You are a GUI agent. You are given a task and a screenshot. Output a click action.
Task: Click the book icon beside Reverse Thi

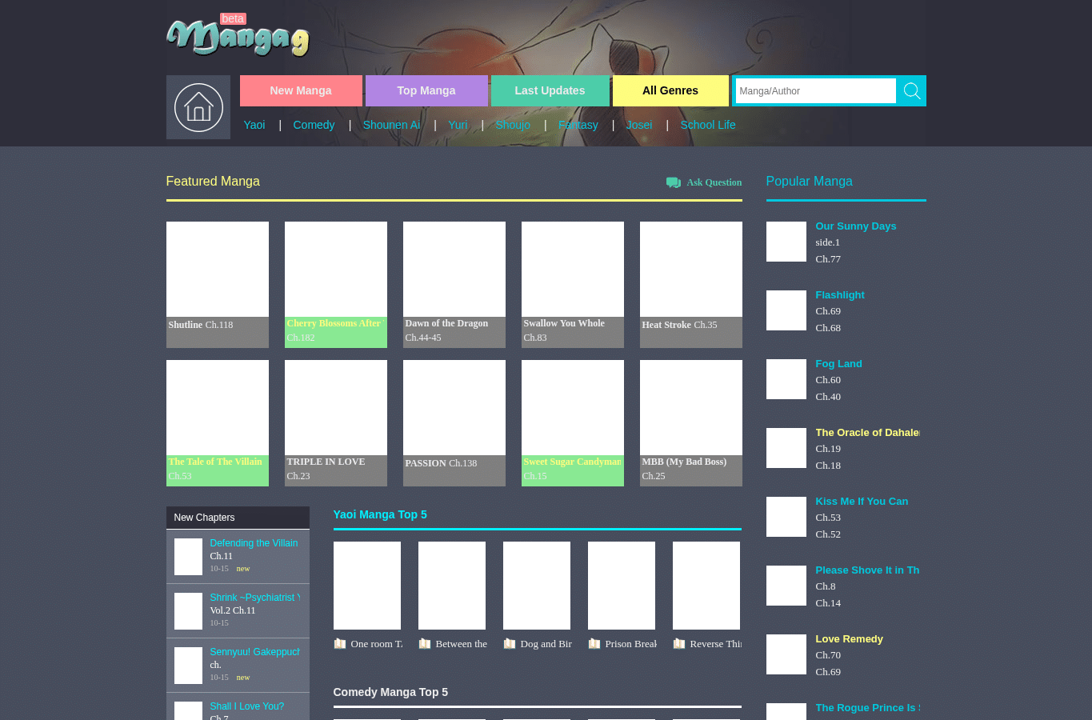(679, 644)
